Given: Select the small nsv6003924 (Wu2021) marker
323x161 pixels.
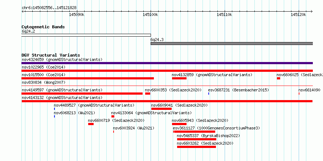Looking at the screenshot, I should pyautogui.click(x=114, y=132).
